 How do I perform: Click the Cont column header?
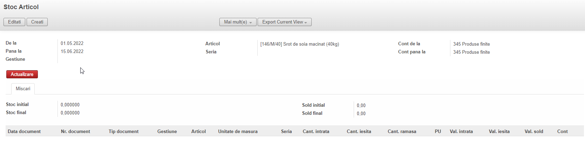click(562, 132)
